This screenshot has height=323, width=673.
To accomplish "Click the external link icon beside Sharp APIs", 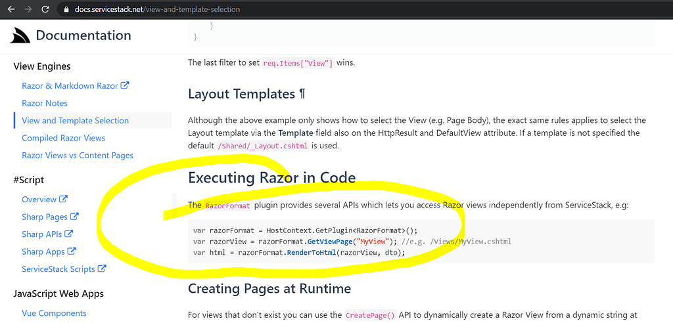I will [68, 234].
